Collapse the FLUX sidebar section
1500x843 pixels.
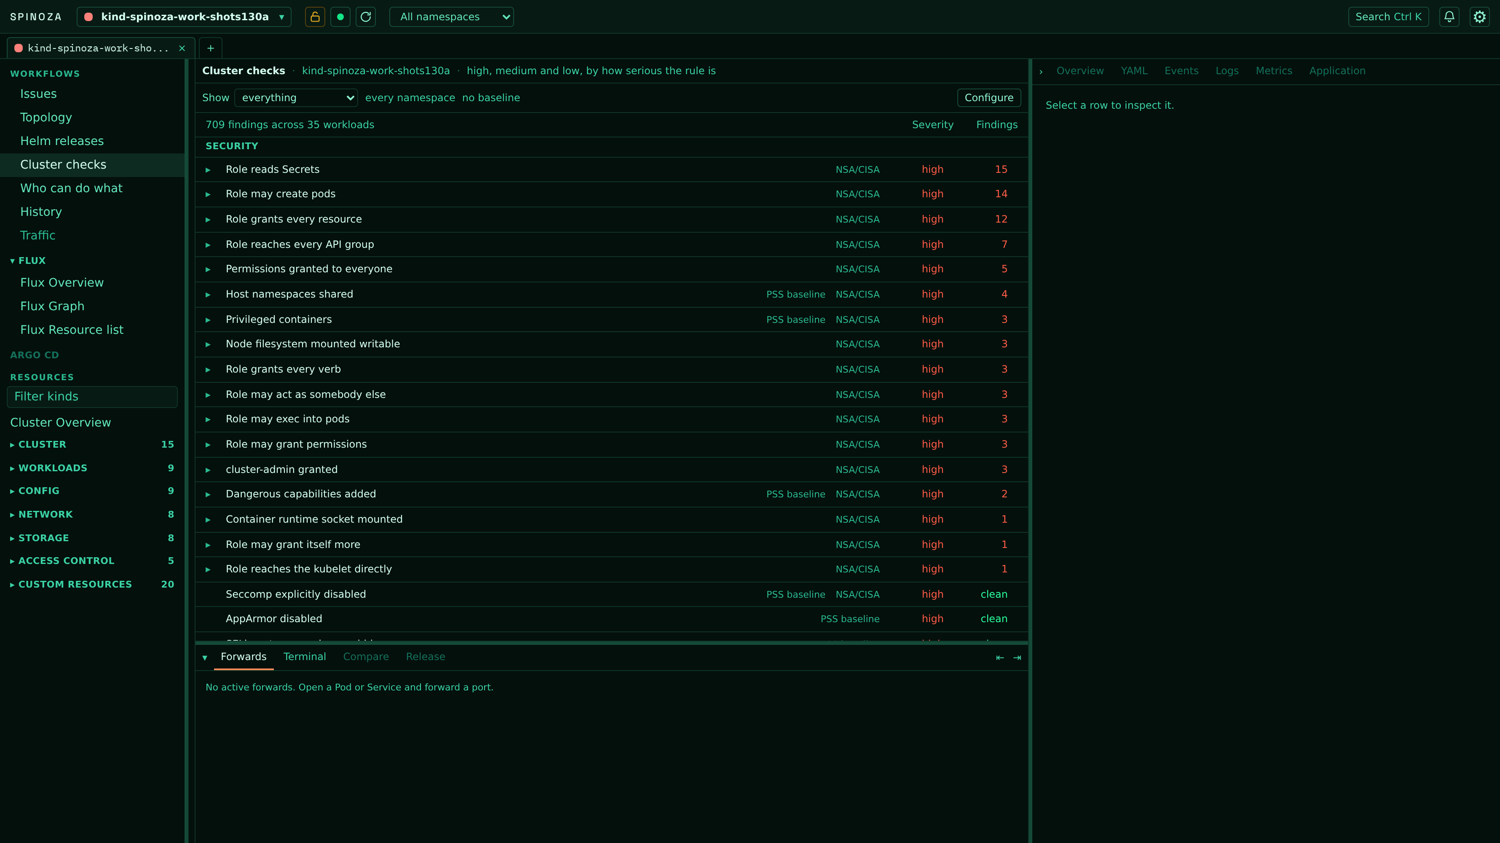[28, 260]
